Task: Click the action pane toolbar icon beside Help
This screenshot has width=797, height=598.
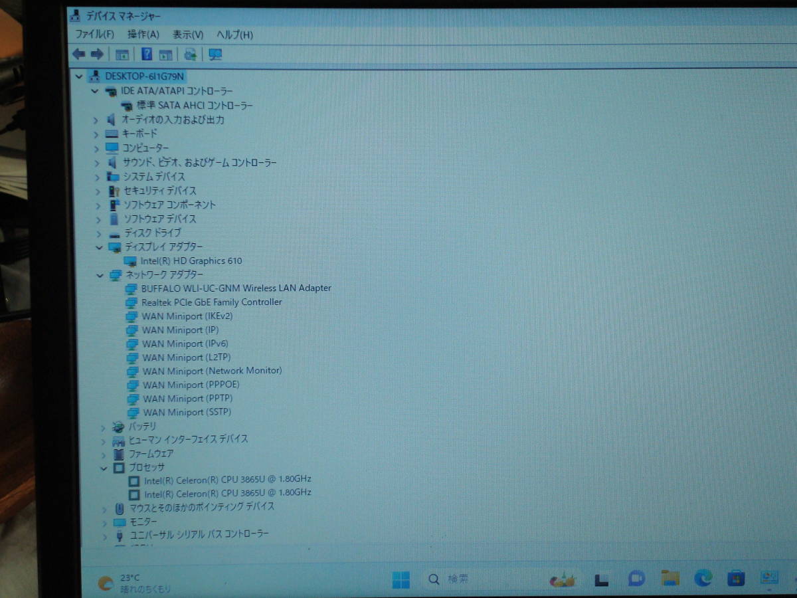Action: (x=165, y=54)
